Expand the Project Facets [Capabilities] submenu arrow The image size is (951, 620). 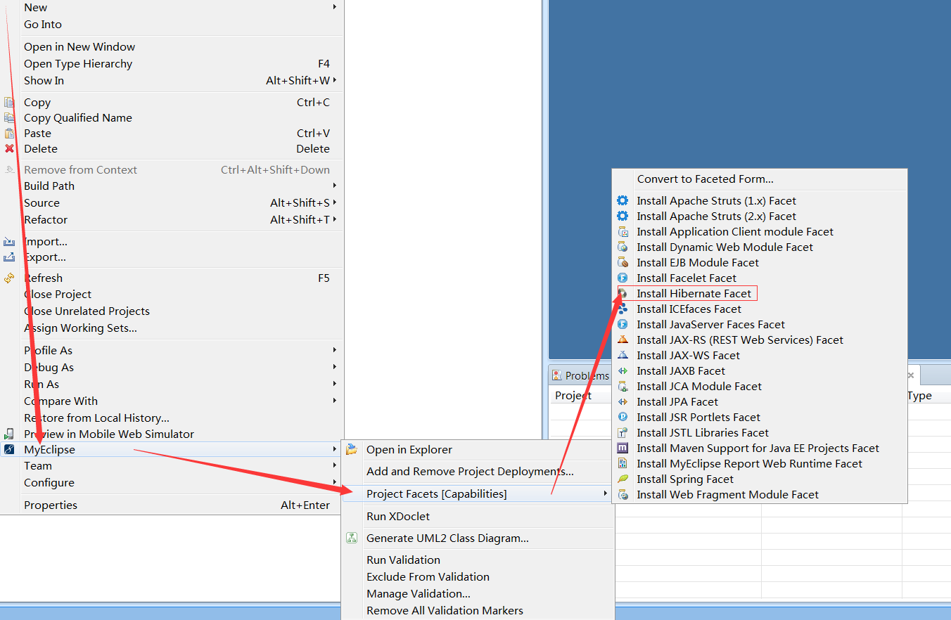605,493
